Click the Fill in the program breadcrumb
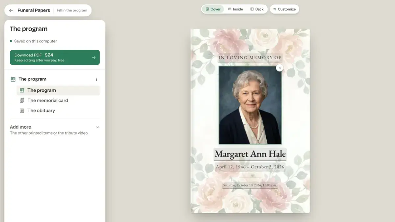Screen dimensions: 395x222 click(x=72, y=11)
